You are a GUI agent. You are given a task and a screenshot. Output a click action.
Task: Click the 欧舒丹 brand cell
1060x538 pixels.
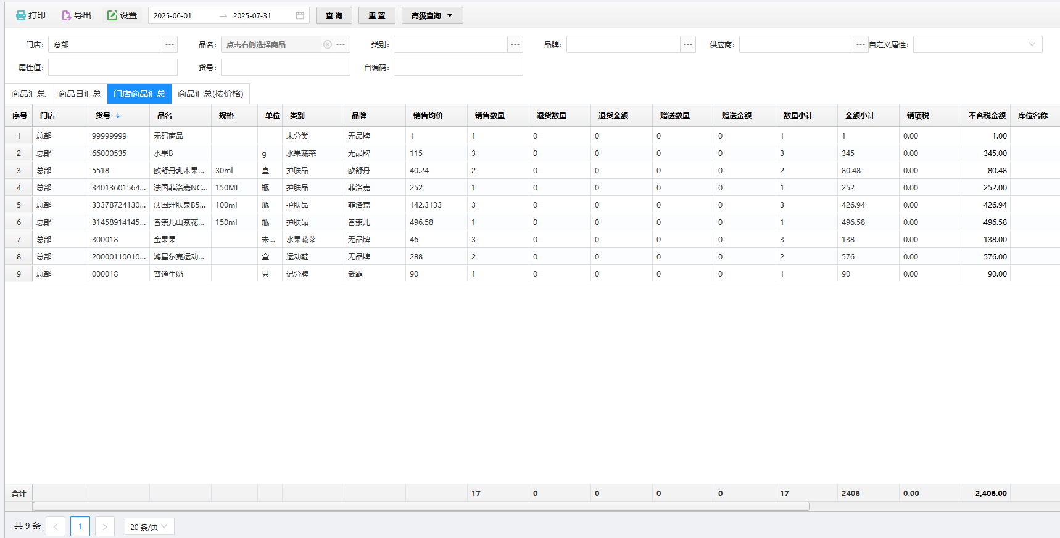tap(375, 170)
